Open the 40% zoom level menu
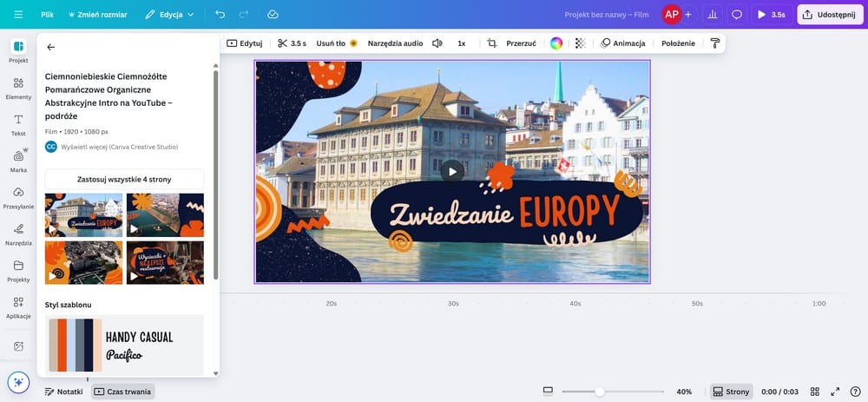 pyautogui.click(x=684, y=392)
